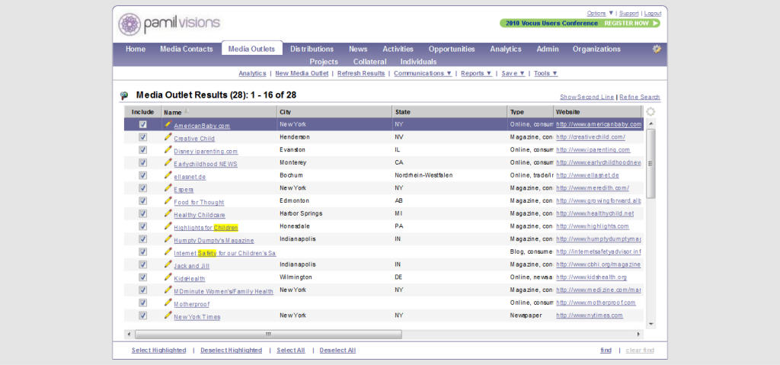Image resolution: width=780 pixels, height=365 pixels.
Task: Open the Media Contacts tab
Action: [x=187, y=49]
